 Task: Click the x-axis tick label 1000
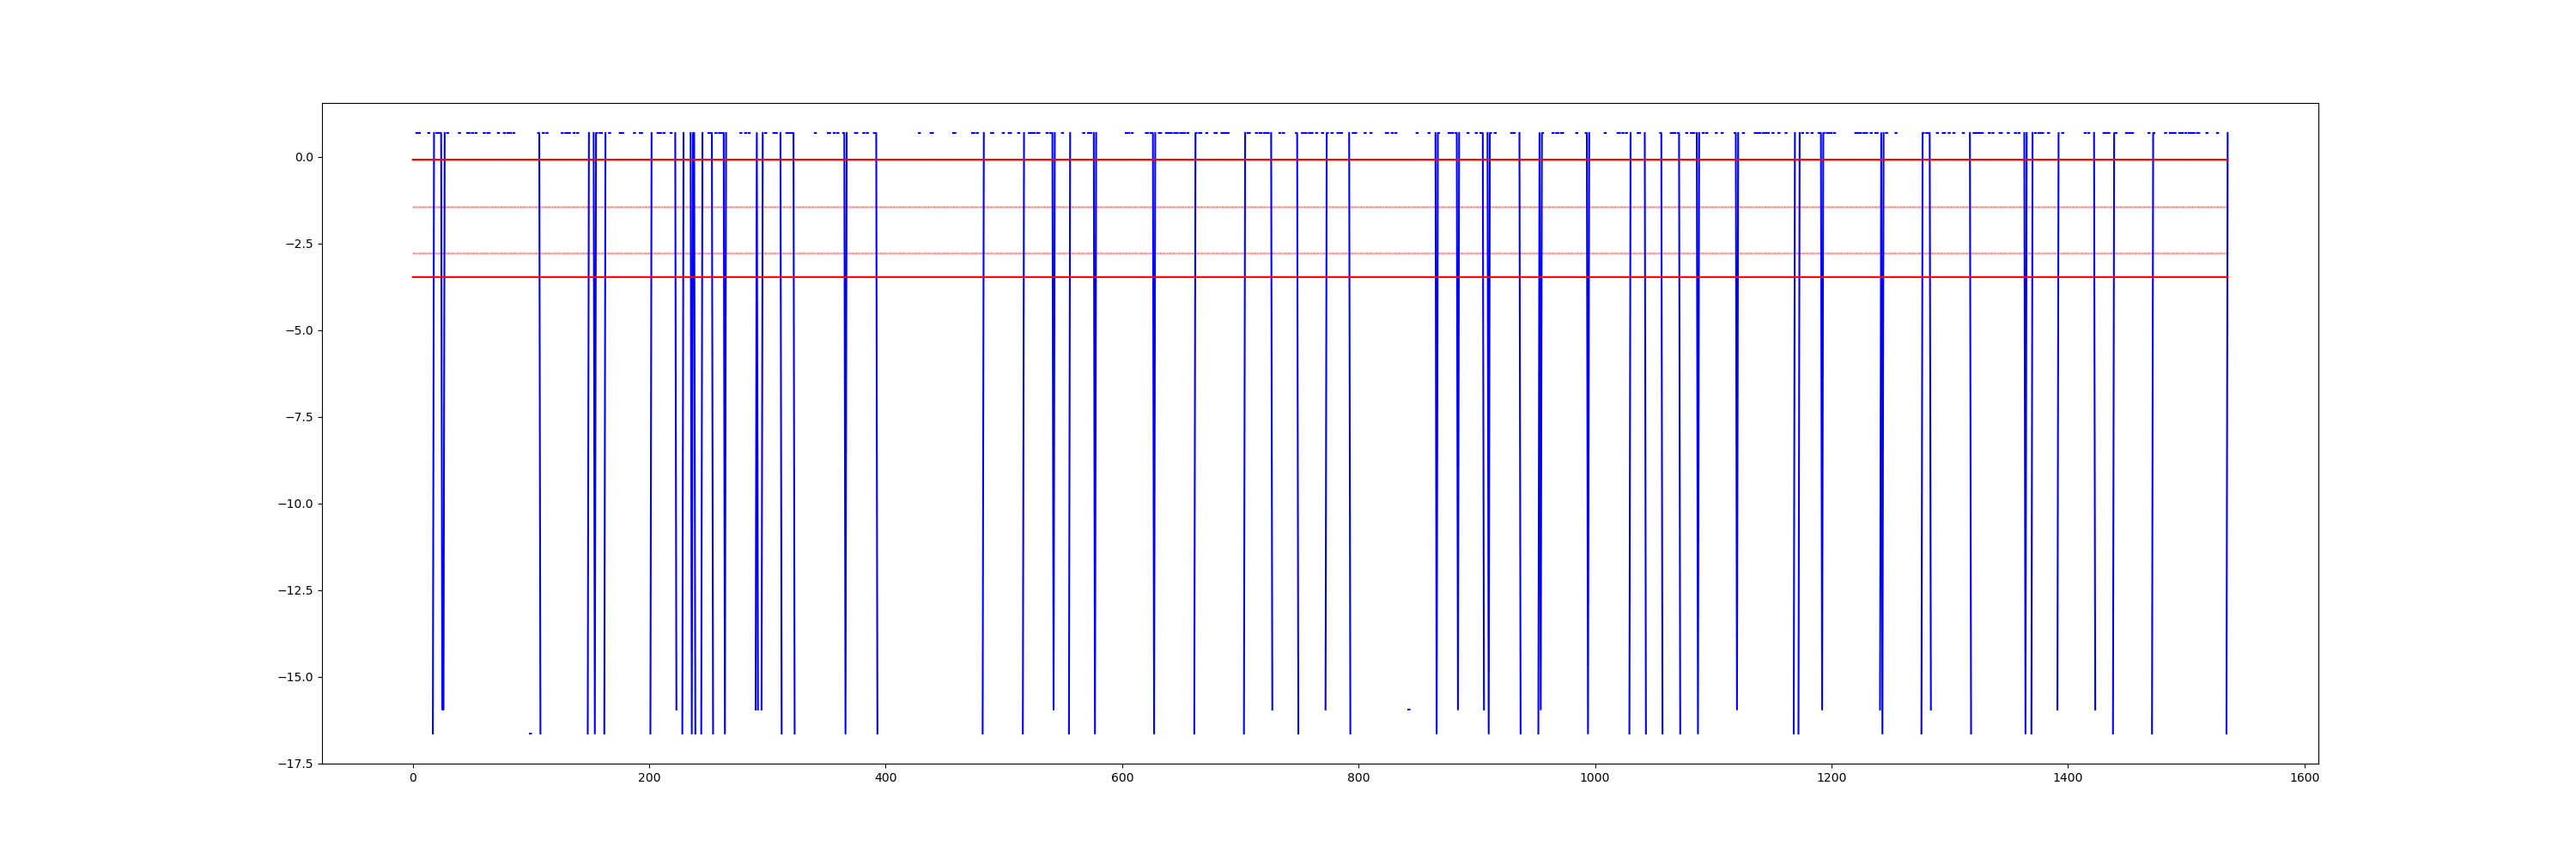(x=1595, y=778)
